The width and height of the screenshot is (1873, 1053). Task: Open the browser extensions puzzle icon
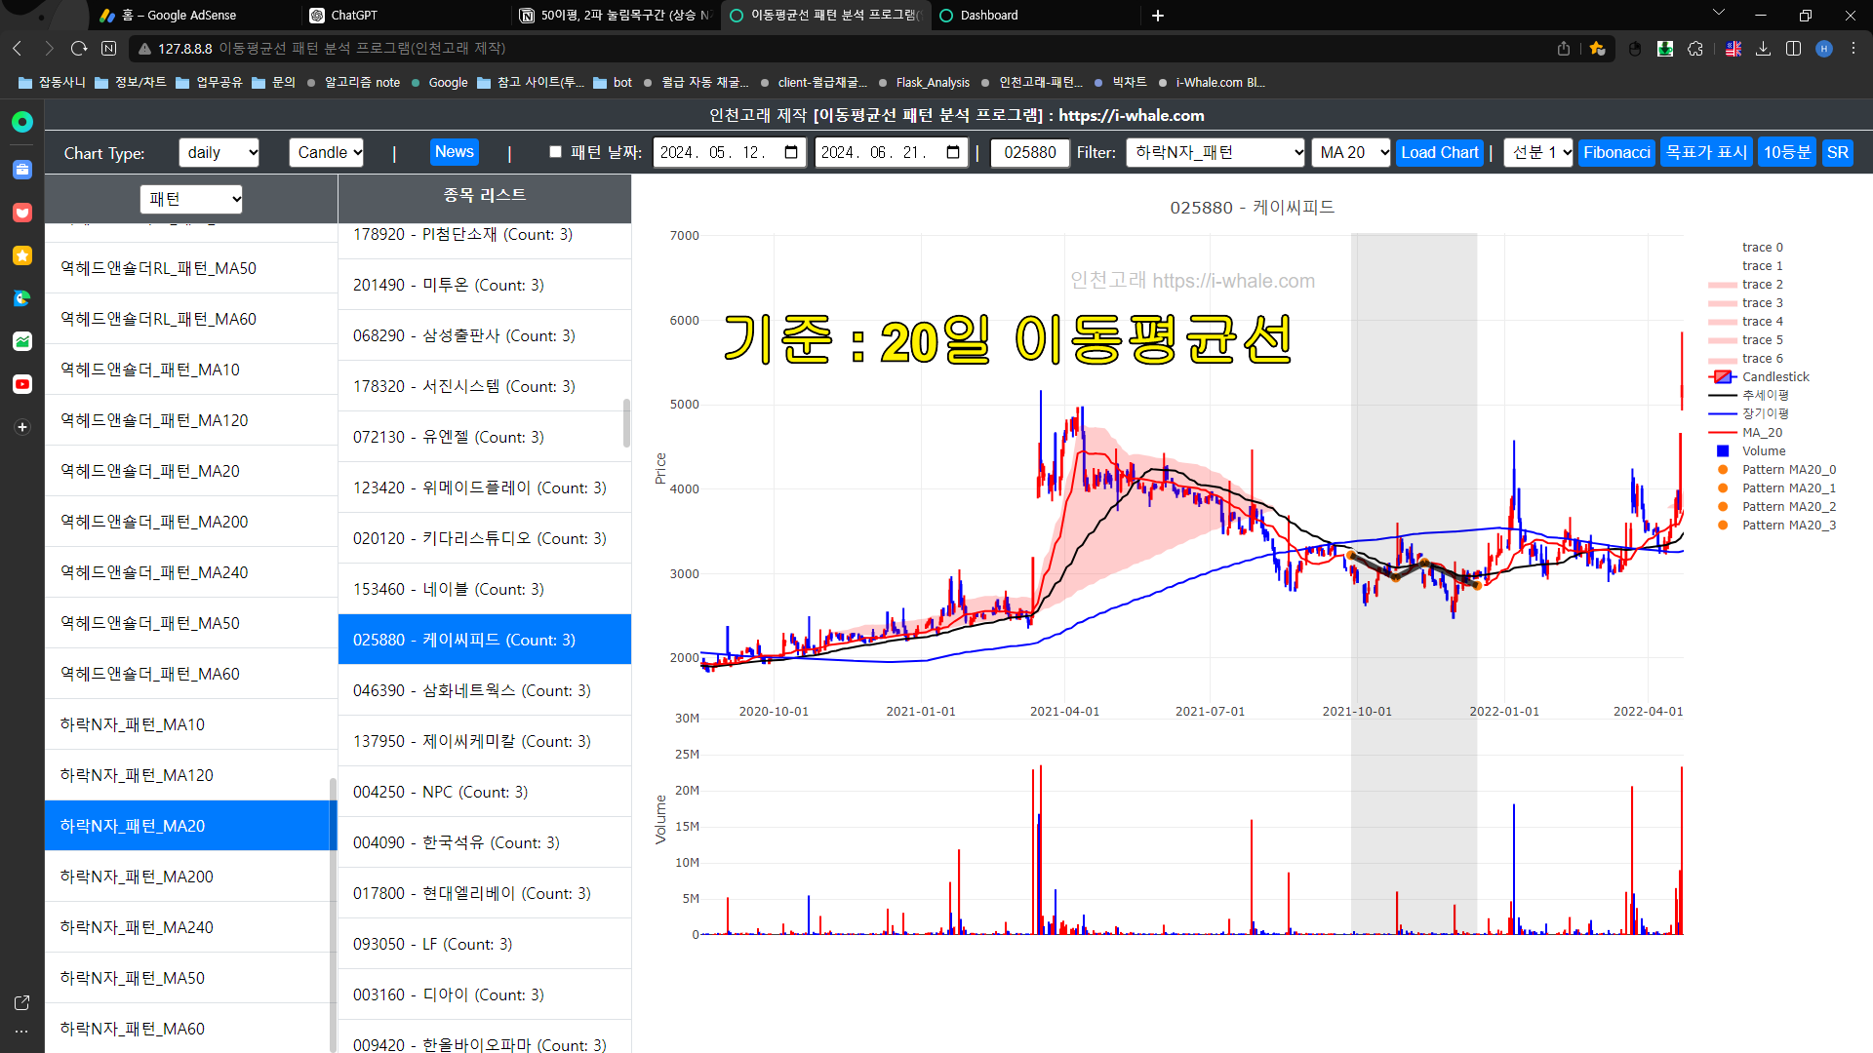point(1695,49)
